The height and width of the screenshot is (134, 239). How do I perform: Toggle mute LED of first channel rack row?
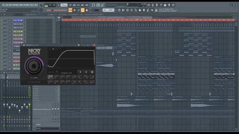[x=1, y=20]
